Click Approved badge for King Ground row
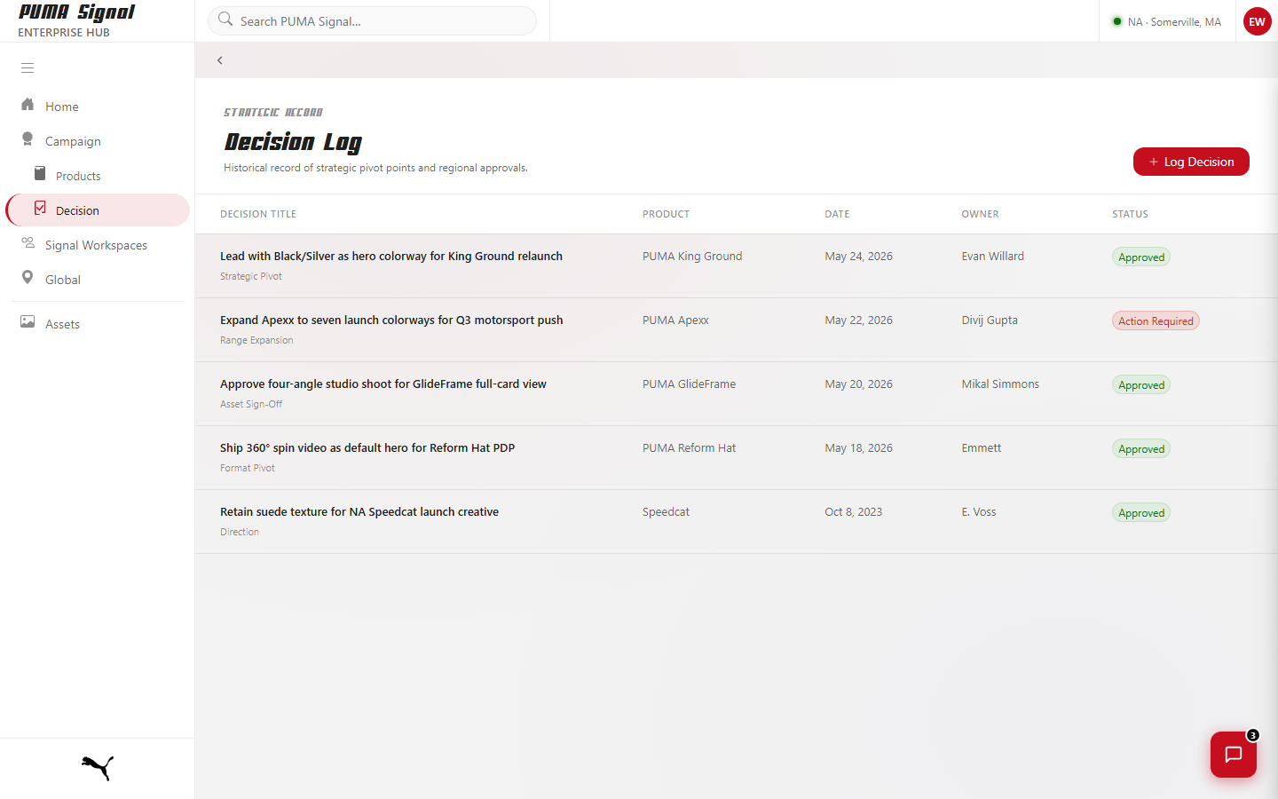 [1141, 257]
